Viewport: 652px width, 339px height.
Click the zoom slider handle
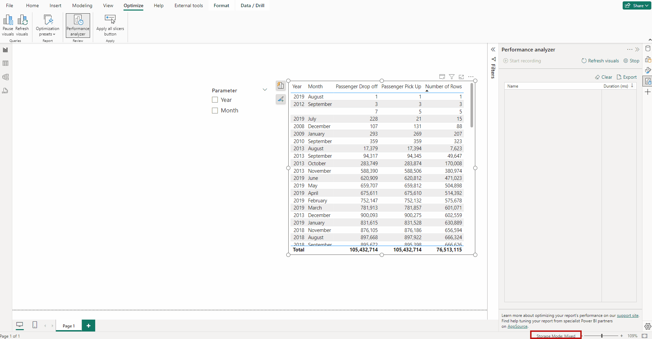tap(602, 336)
